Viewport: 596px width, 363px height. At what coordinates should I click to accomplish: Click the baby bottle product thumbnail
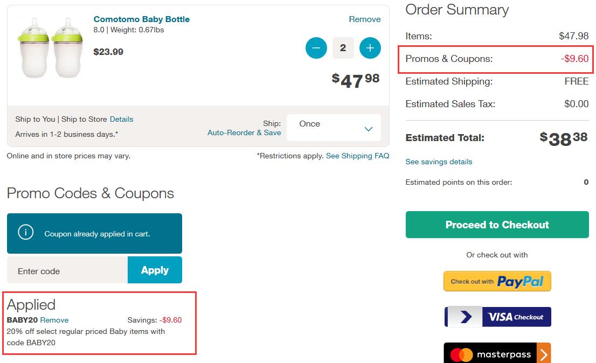[50, 48]
